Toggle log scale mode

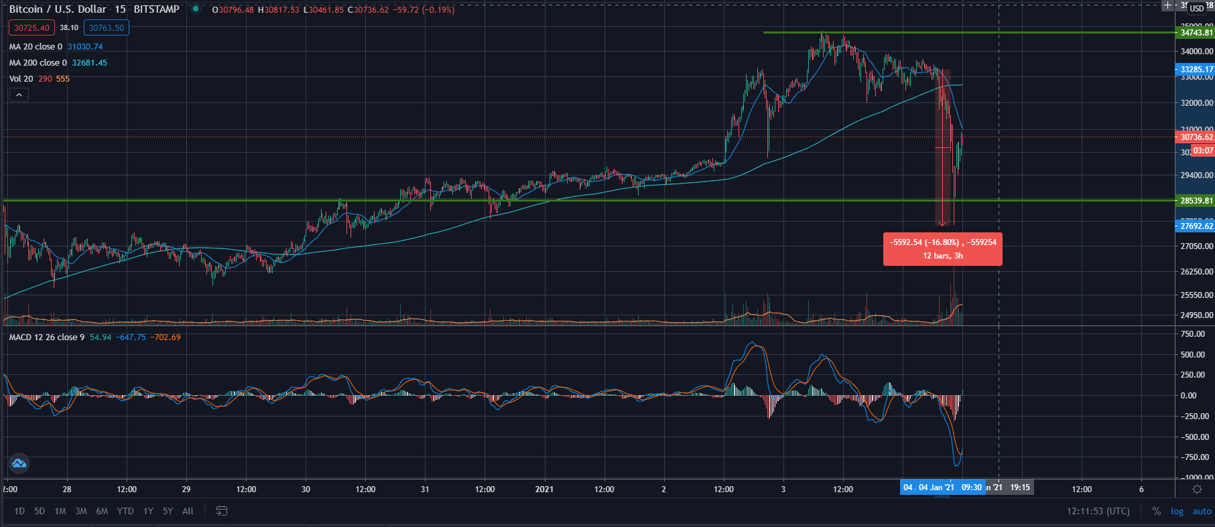(x=1177, y=511)
